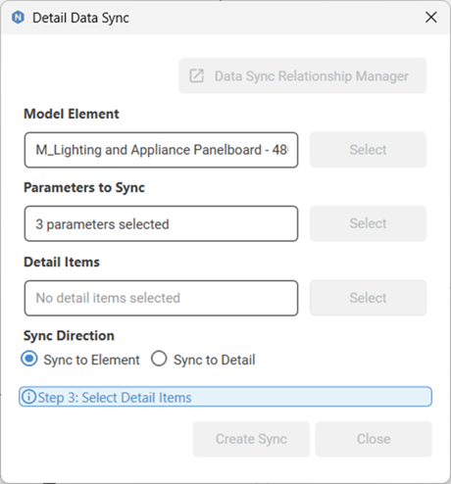
Task: Close the dialog with the X icon
Action: pyautogui.click(x=431, y=17)
